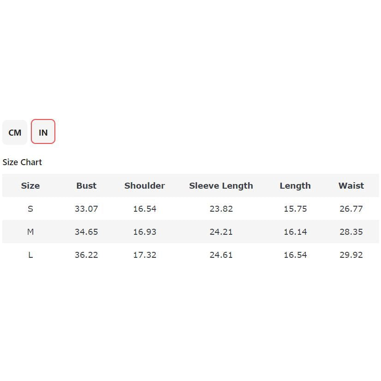Select the IN unit toggle
Viewport: 381px width, 381px height.
point(43,132)
